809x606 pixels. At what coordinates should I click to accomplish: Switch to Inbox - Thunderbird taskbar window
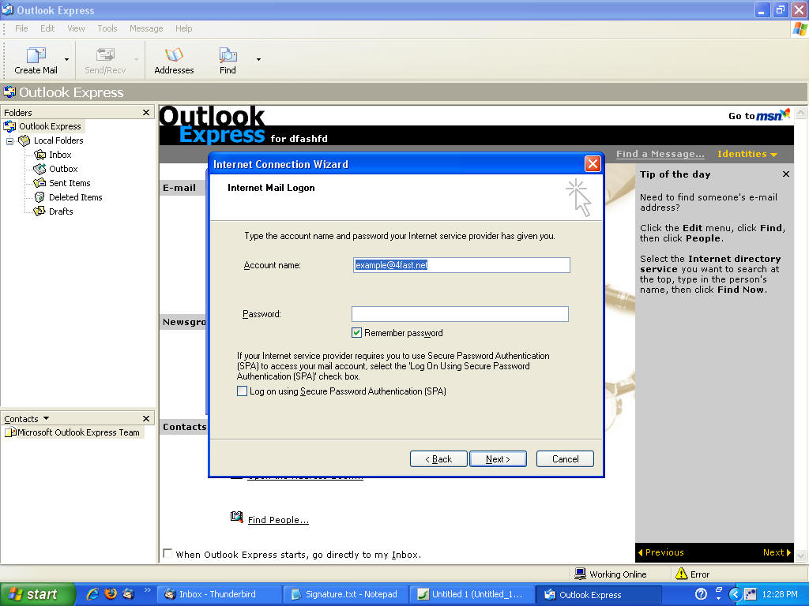[219, 594]
